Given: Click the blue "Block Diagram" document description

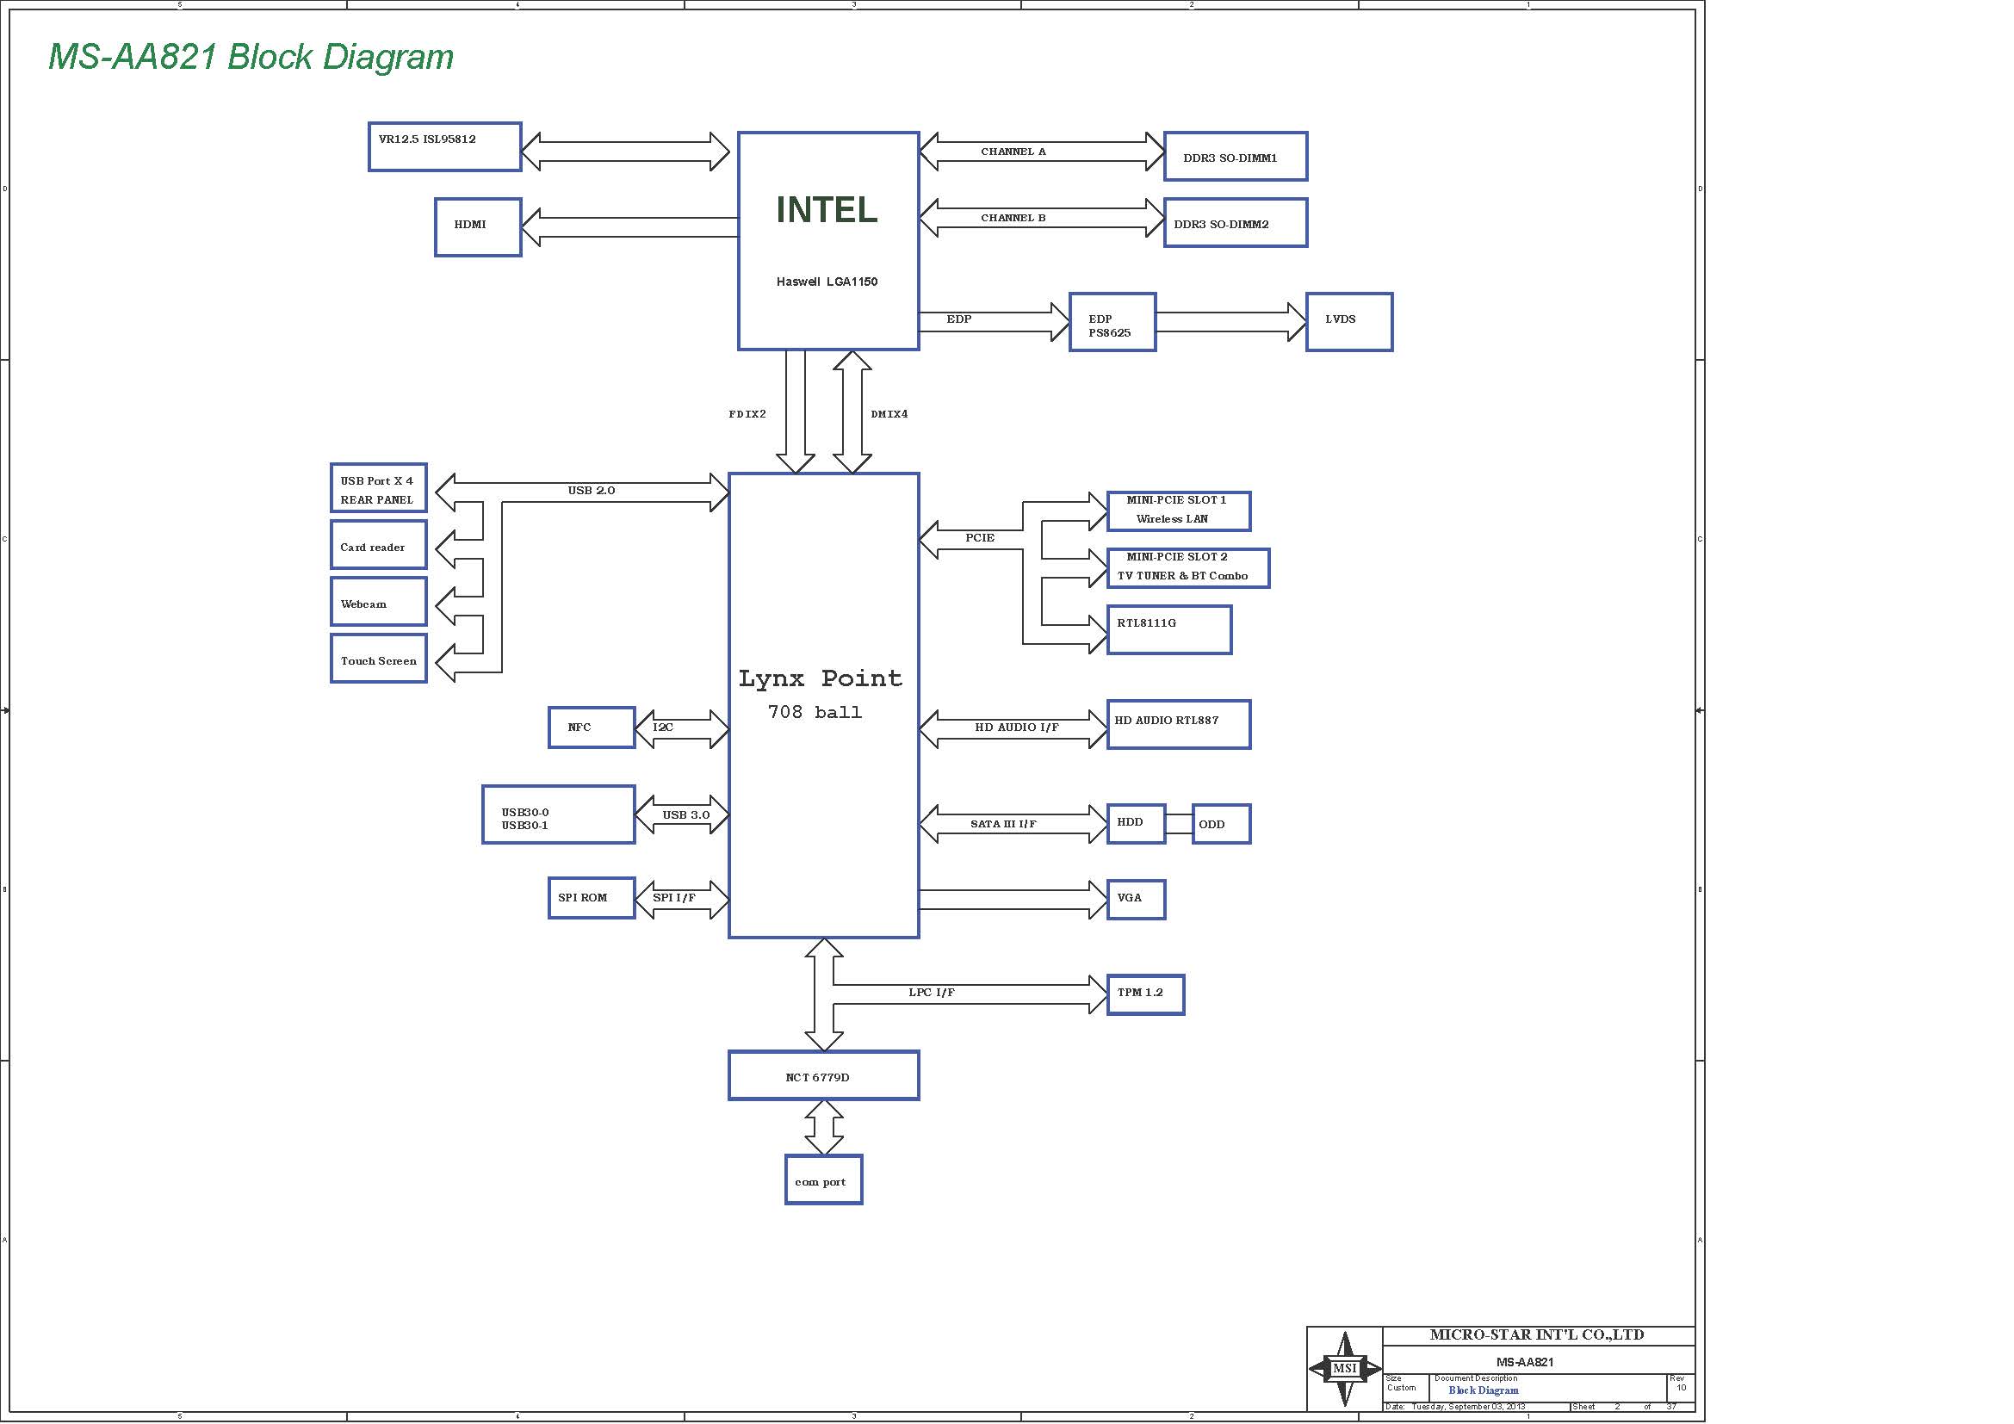Looking at the screenshot, I should coord(1484,1390).
